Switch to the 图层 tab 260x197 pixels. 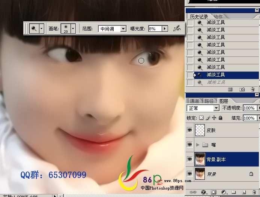tap(224, 101)
